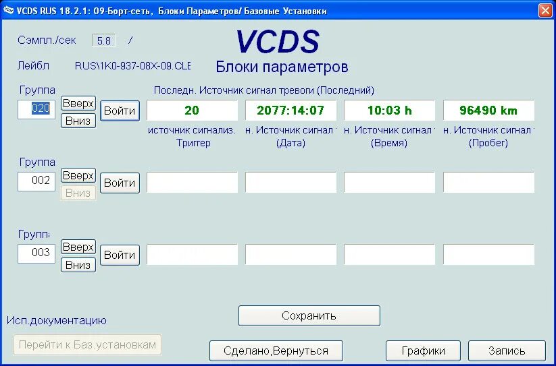
Task: Click first empty value field of group 003
Action: pos(192,254)
